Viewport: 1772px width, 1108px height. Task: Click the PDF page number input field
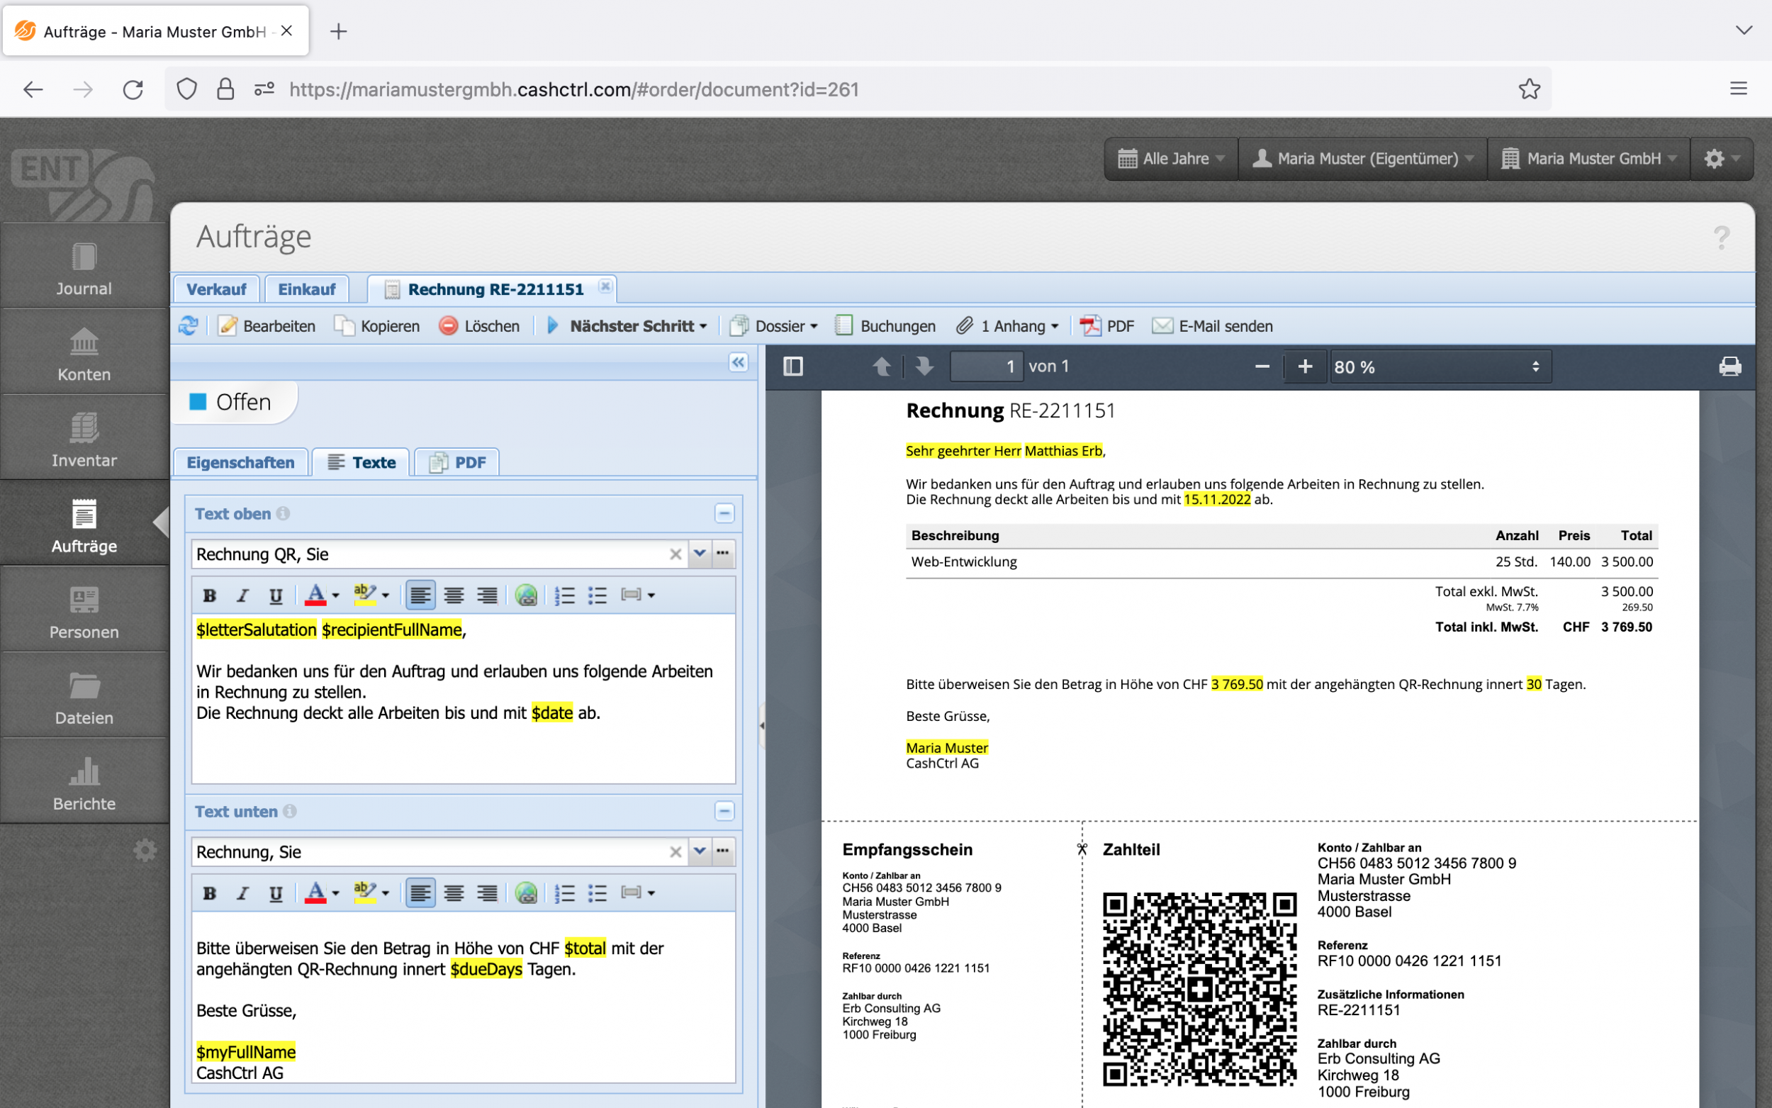coord(986,366)
